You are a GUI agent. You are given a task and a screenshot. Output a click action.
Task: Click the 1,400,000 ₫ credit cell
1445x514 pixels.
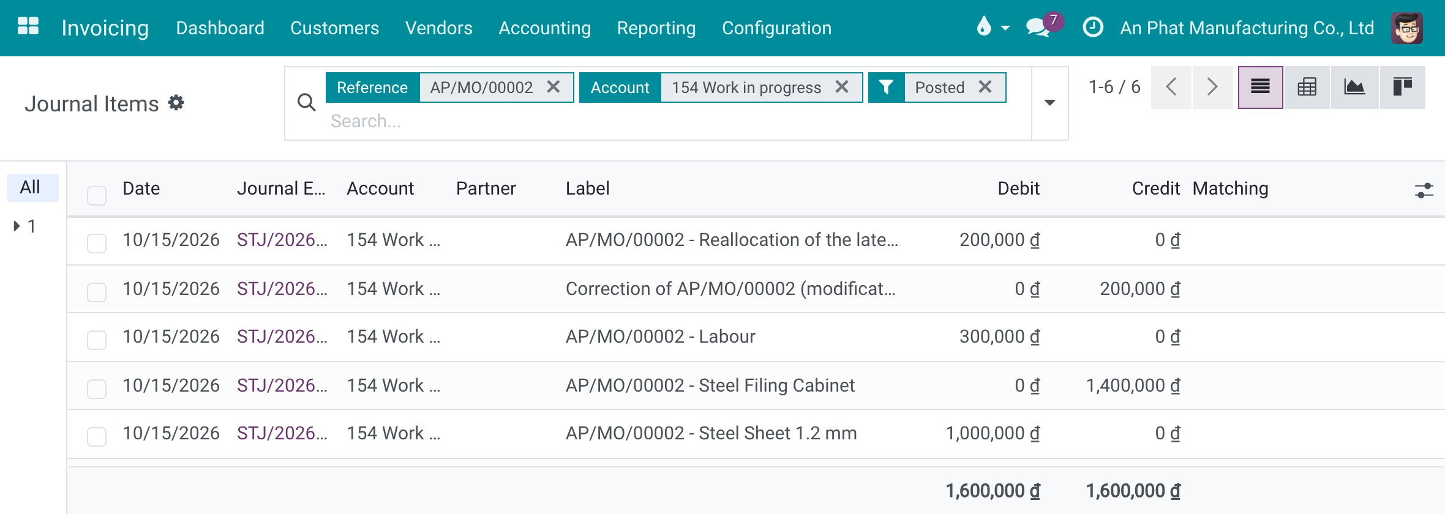coord(1133,386)
